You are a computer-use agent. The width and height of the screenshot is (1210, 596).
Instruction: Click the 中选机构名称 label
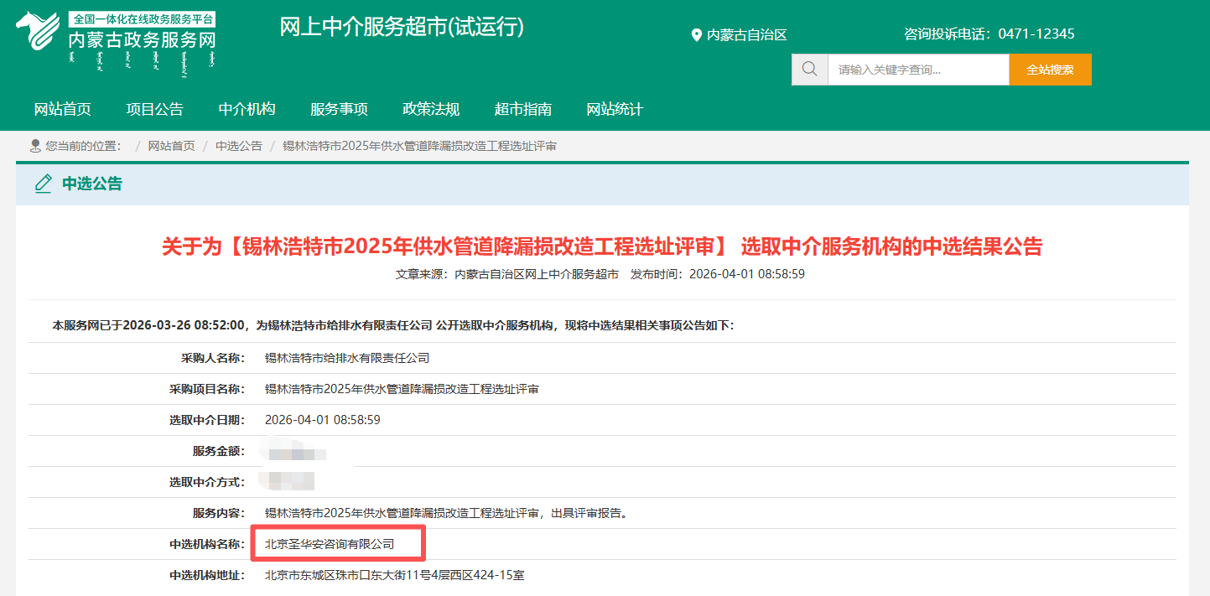coord(207,544)
